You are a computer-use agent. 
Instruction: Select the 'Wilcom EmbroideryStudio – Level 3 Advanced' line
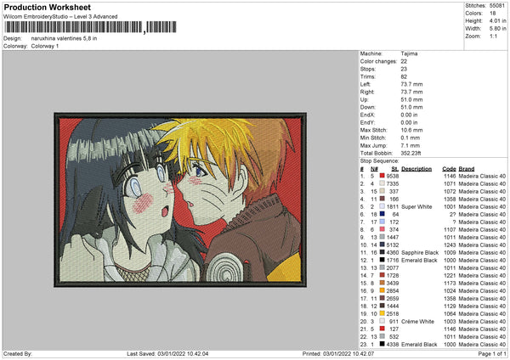click(60, 17)
